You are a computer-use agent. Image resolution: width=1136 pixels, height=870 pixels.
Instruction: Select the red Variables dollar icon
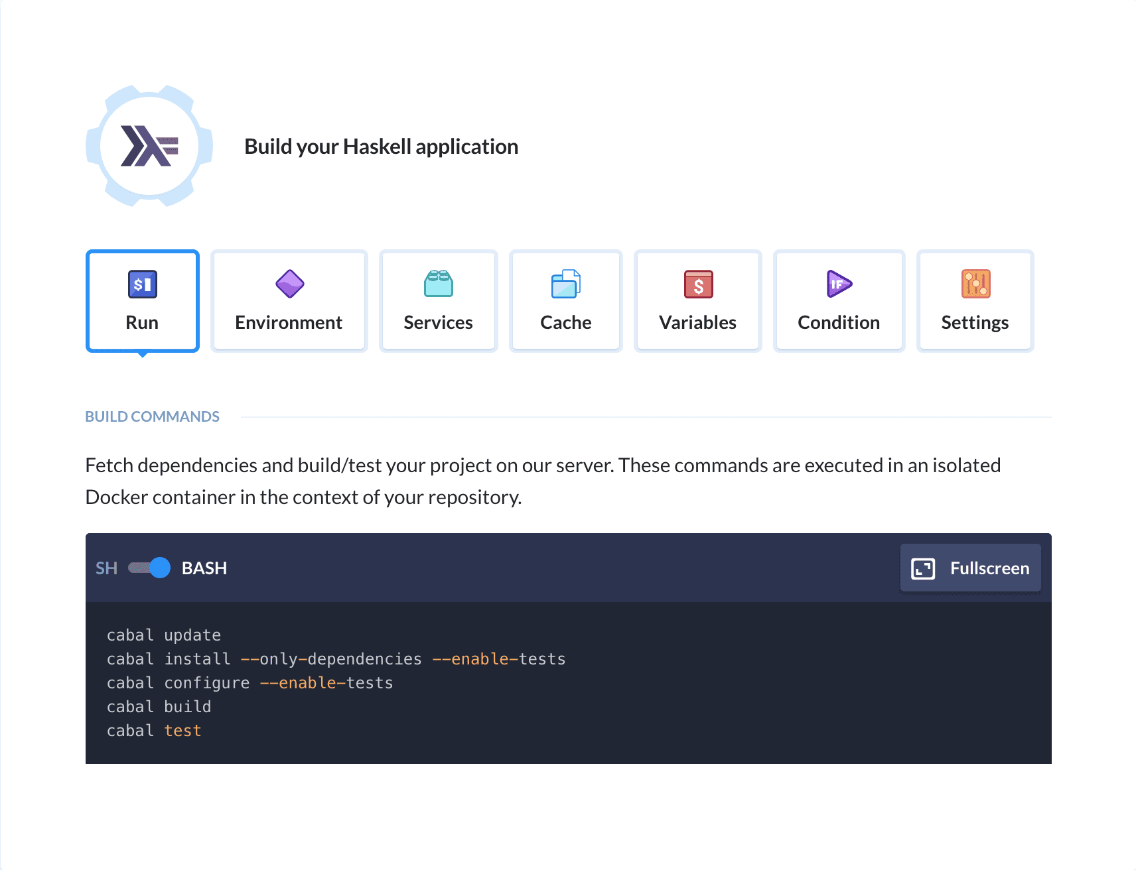click(697, 284)
